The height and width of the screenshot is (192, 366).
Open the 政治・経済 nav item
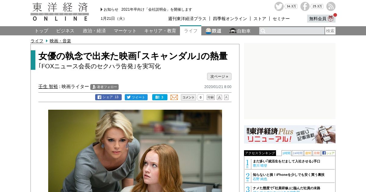[94, 31]
